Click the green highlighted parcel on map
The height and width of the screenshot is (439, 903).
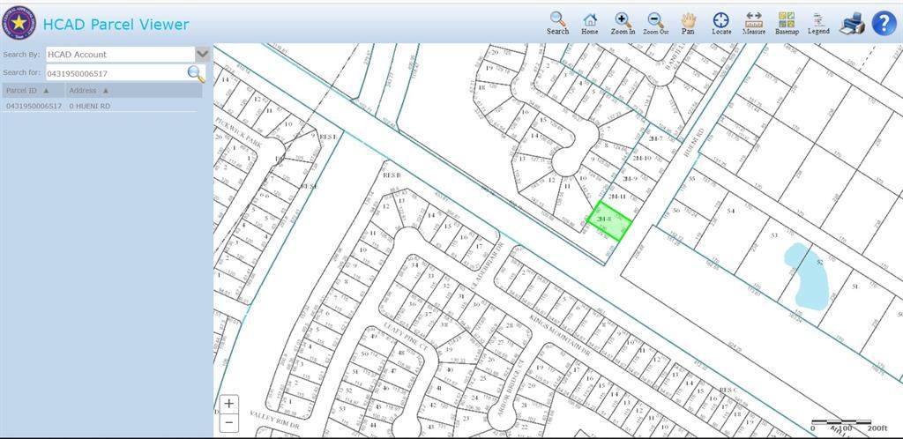click(x=610, y=220)
